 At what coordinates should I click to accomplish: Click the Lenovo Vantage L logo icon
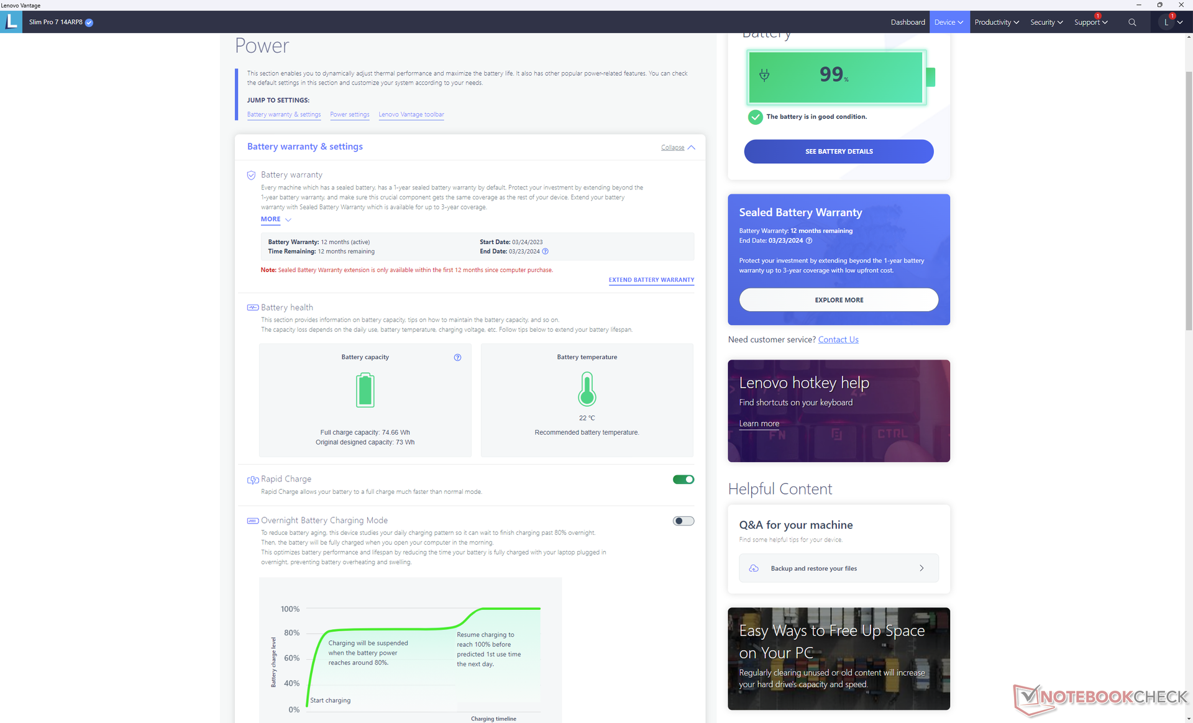tap(11, 22)
